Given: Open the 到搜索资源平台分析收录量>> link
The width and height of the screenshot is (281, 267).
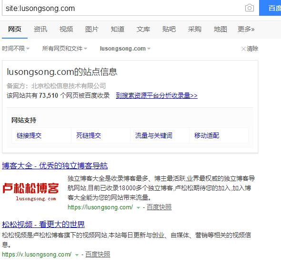Looking at the screenshot, I should point(157,95).
